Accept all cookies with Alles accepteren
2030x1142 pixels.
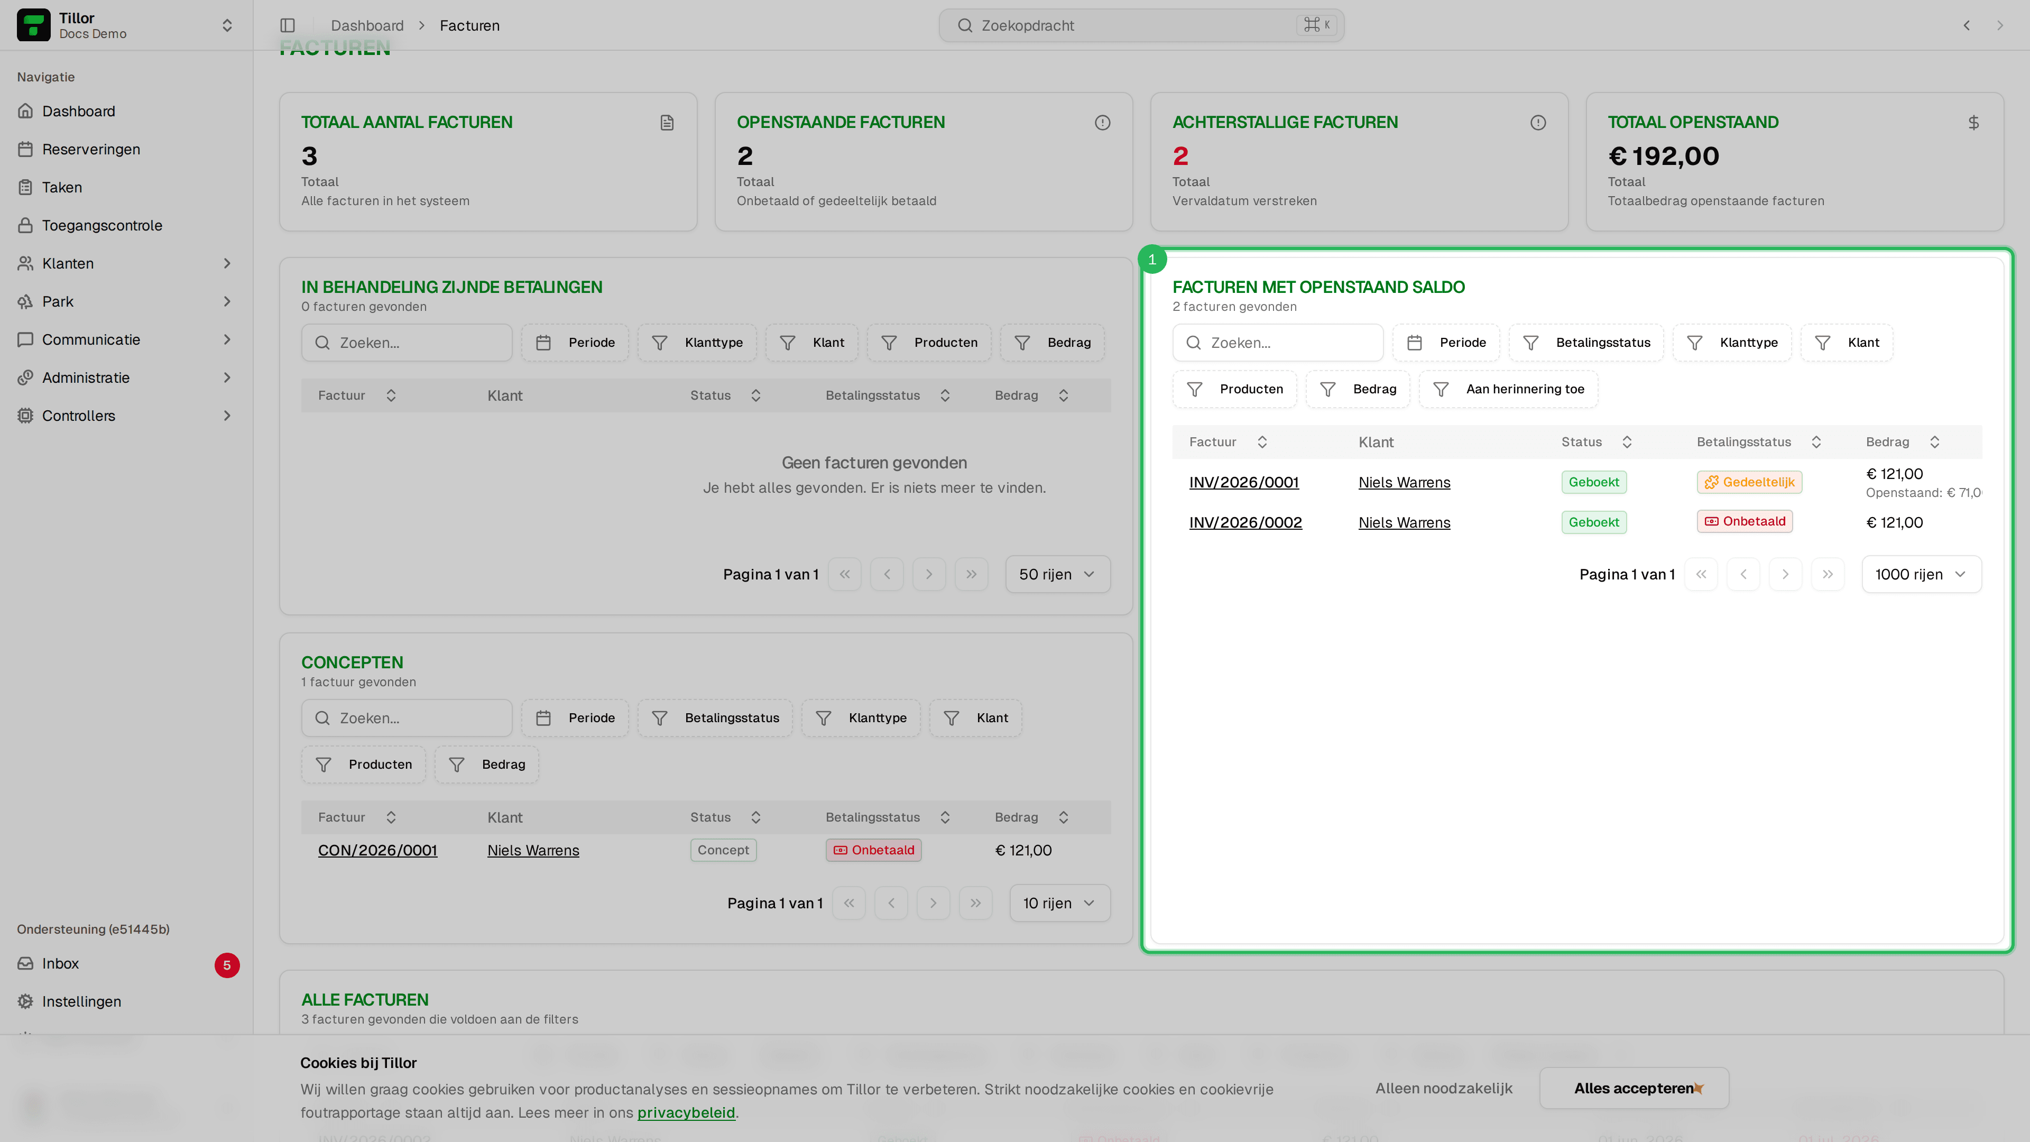point(1635,1089)
